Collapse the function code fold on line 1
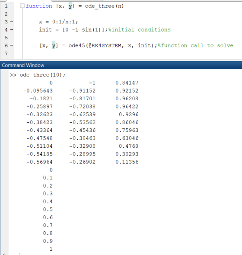Viewport: 242px width, 255px height. (x=22, y=6)
